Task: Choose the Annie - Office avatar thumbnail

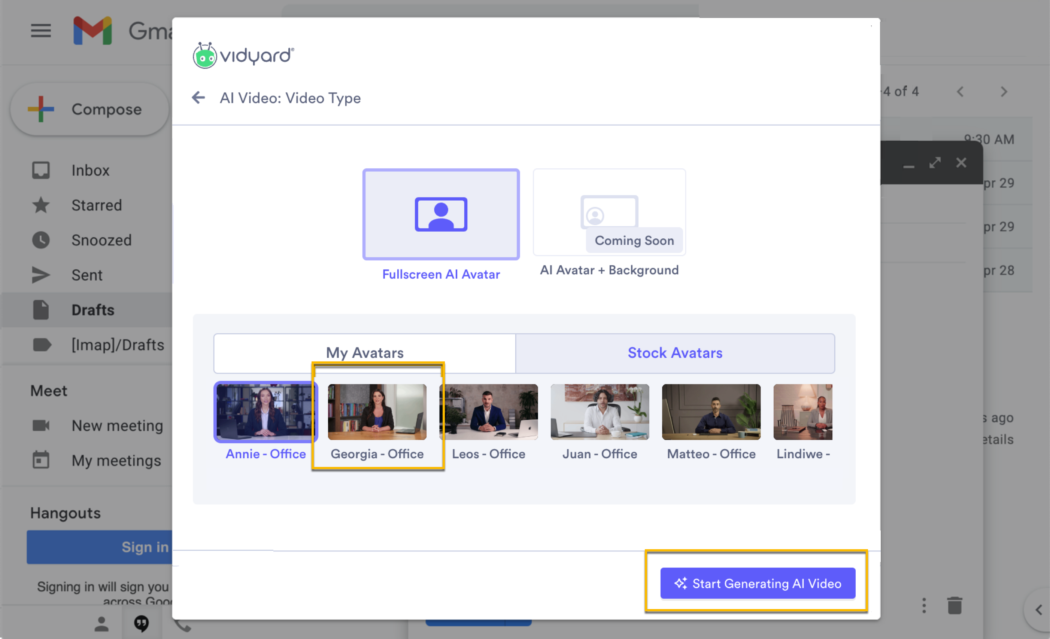Action: (x=266, y=412)
